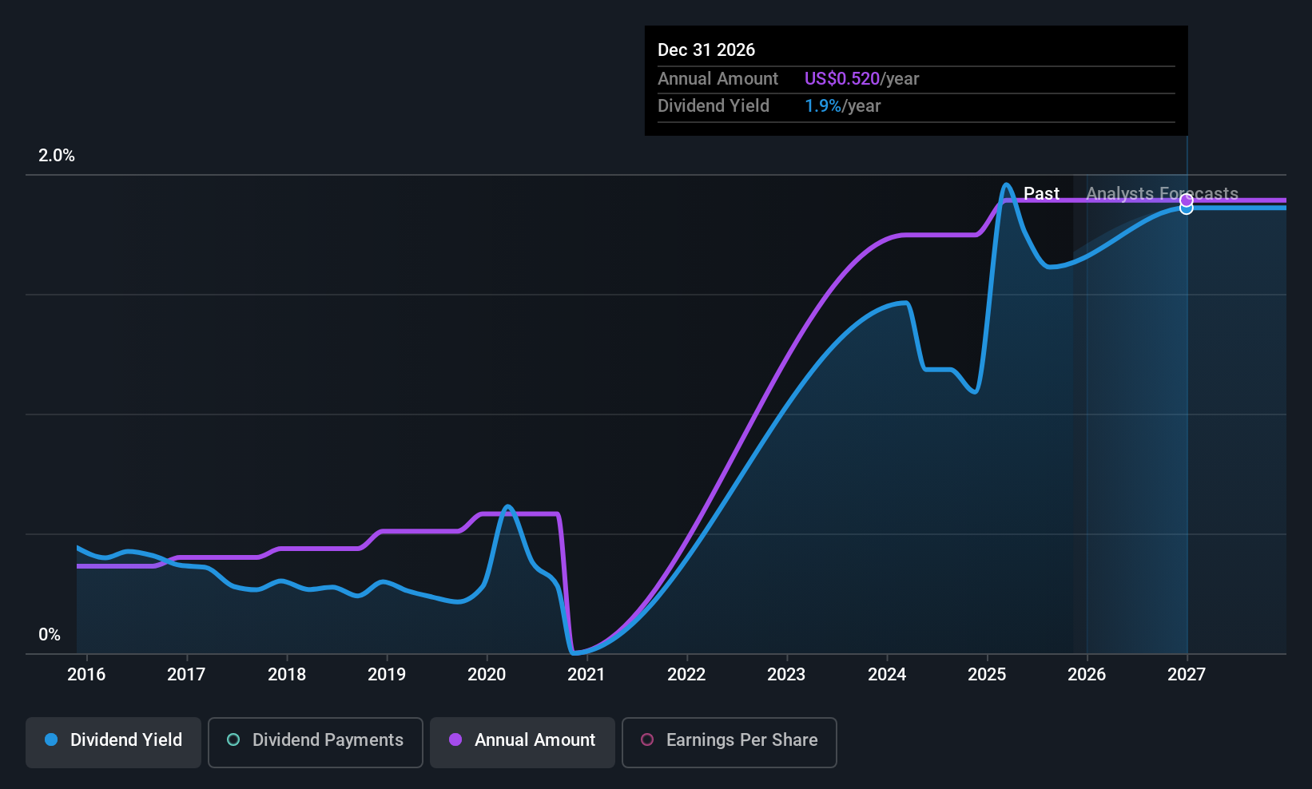The width and height of the screenshot is (1312, 789).
Task: Select the purple data point at Dec 2026
Action: pos(1187,200)
